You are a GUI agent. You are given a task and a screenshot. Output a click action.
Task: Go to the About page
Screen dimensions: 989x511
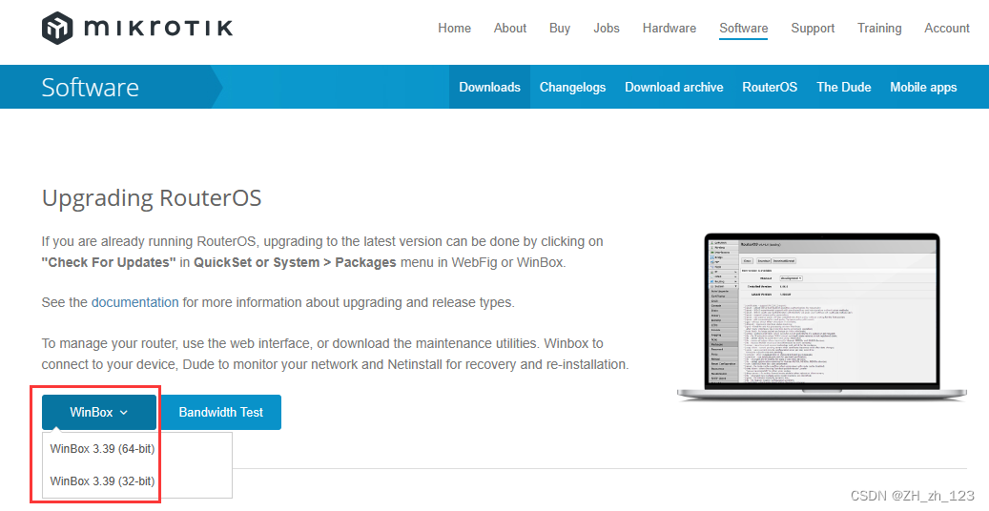click(509, 29)
